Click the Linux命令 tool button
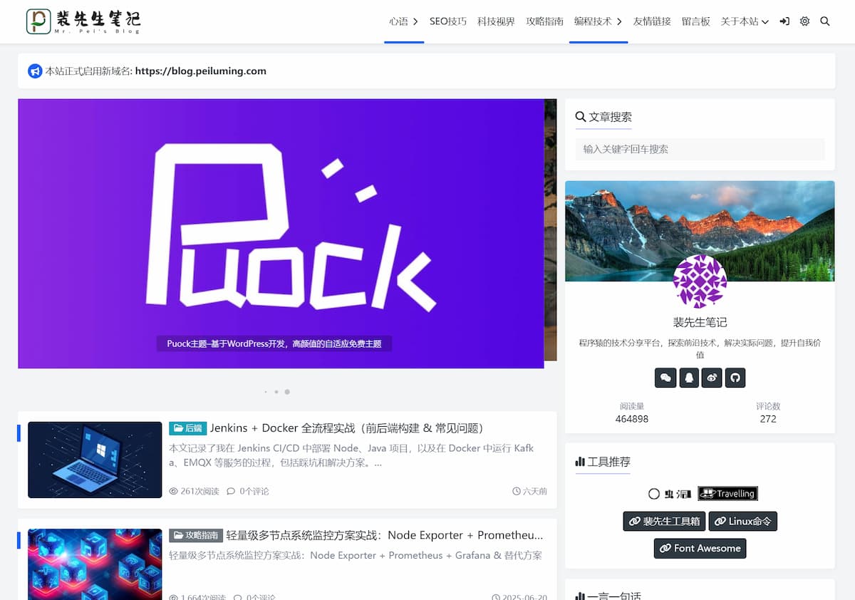This screenshot has height=600, width=855. point(742,521)
